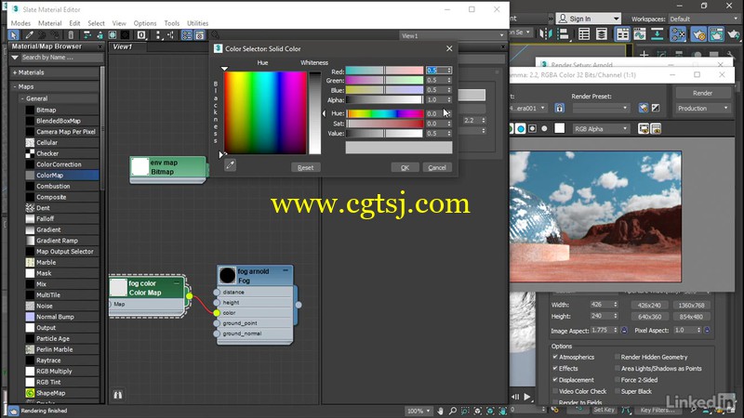Enable Render Hidden Geometry checkbox
The height and width of the screenshot is (418, 744).
tap(618, 357)
